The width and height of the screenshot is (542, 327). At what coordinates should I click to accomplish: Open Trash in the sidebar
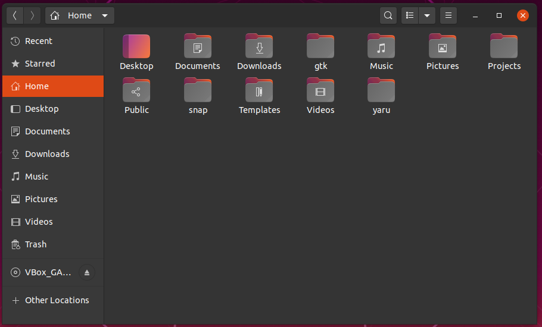53,244
